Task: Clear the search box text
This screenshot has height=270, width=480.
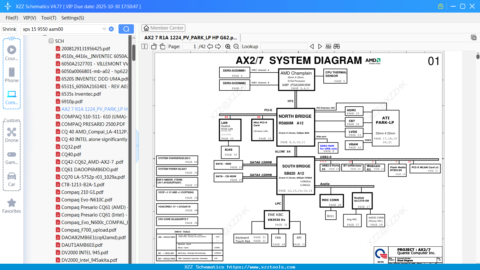Action: point(111,29)
